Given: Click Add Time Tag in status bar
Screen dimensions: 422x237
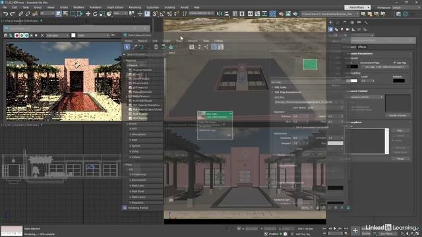Looking at the screenshot, I should [x=303, y=234].
